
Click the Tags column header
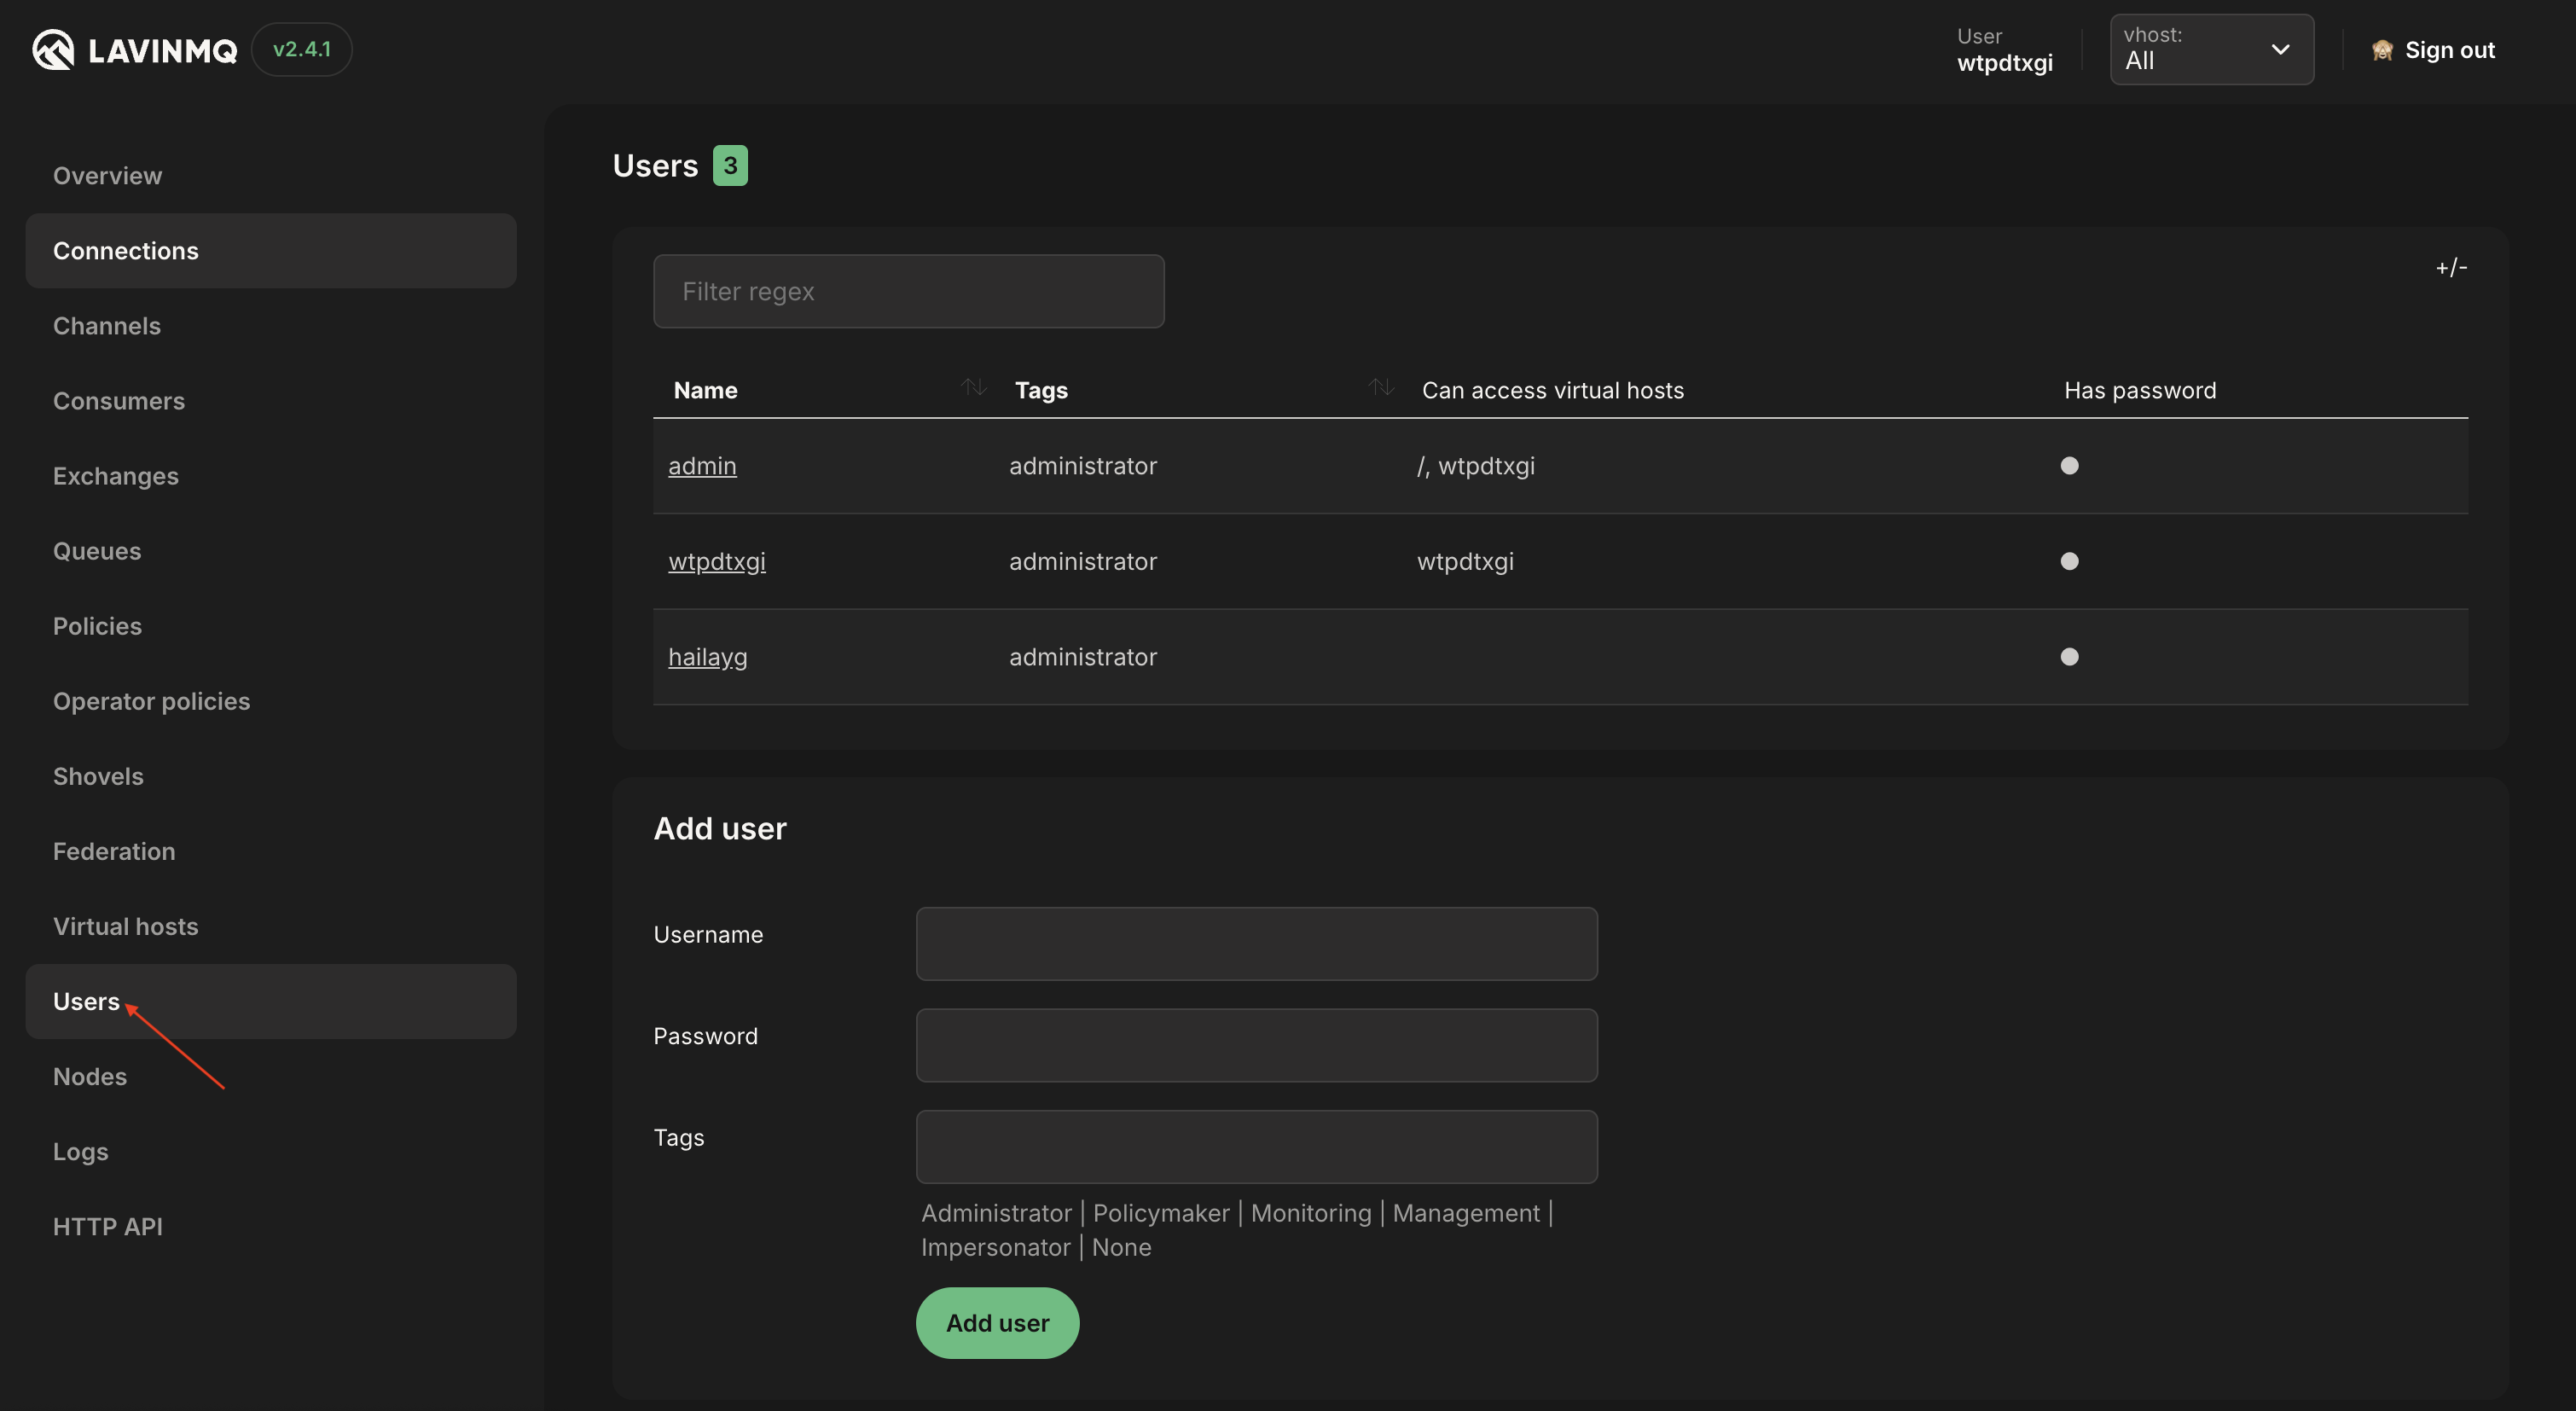click(1041, 390)
